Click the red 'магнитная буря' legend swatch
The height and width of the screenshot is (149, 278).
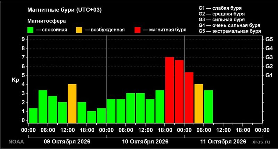138,30
